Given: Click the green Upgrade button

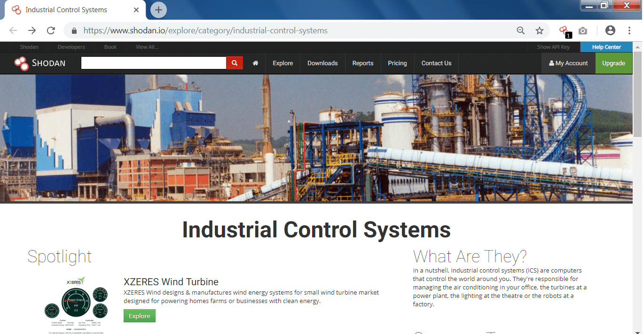Looking at the screenshot, I should point(614,63).
